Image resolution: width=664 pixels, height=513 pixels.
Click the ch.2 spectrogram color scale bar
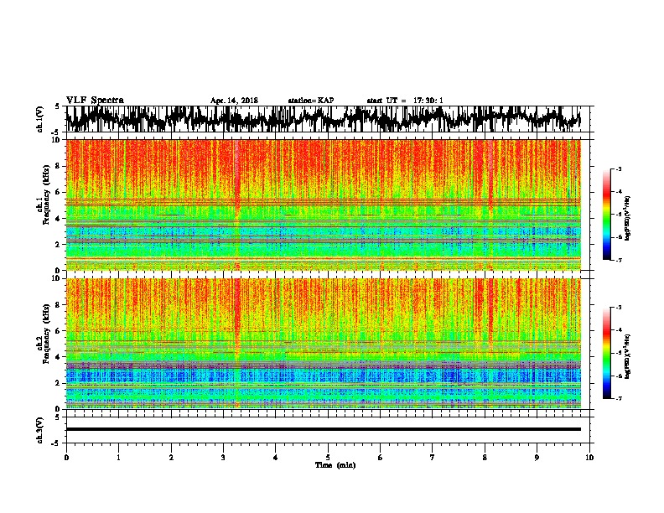(x=606, y=353)
